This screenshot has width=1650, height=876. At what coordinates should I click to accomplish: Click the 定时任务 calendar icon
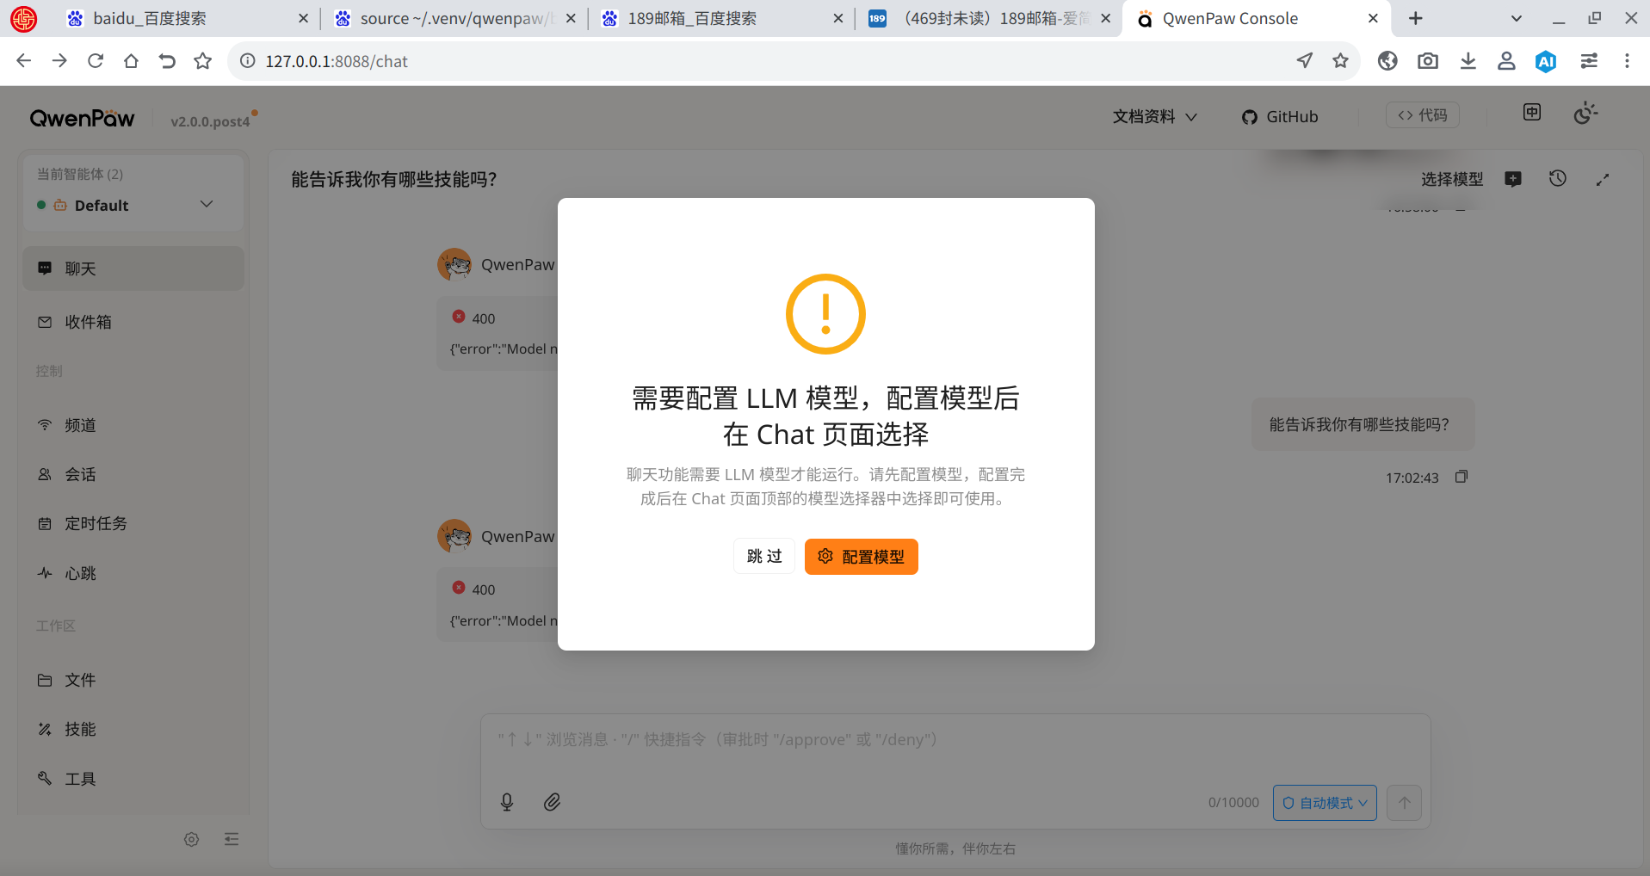[x=45, y=523]
